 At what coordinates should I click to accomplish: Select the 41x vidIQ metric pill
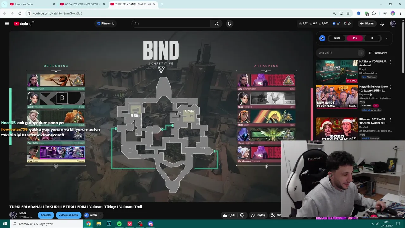pos(355,38)
